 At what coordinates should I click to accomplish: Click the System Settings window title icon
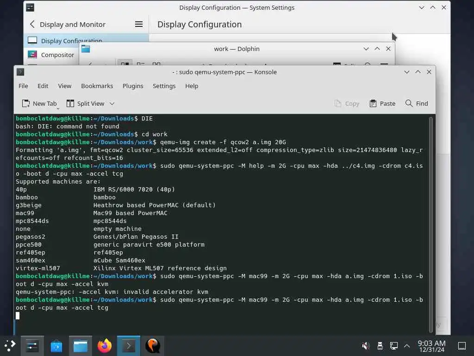[30, 7]
